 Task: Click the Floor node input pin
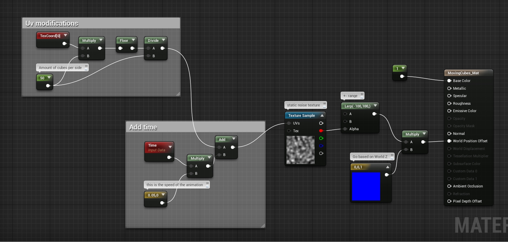pos(120,48)
